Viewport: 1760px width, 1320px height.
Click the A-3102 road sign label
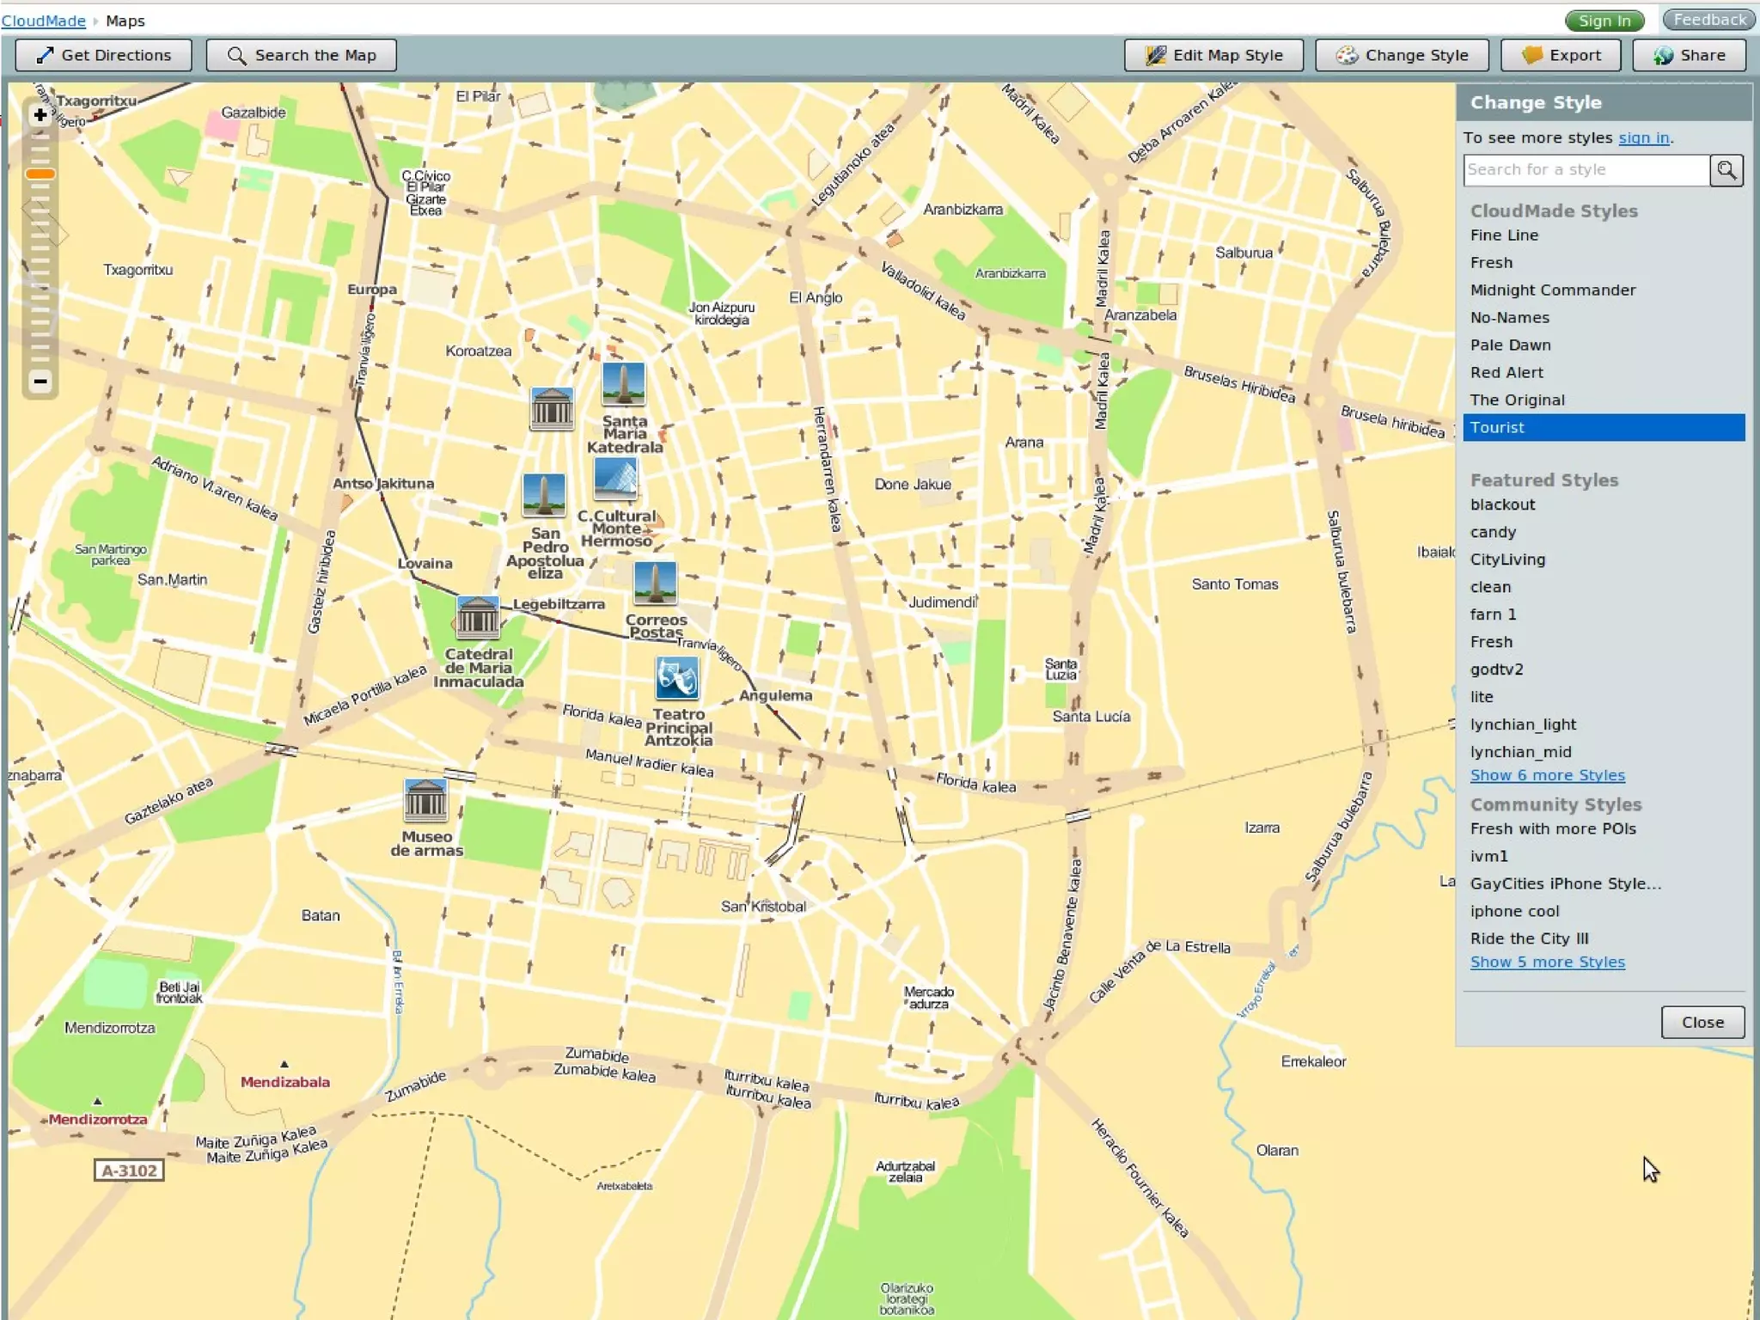tap(129, 1170)
